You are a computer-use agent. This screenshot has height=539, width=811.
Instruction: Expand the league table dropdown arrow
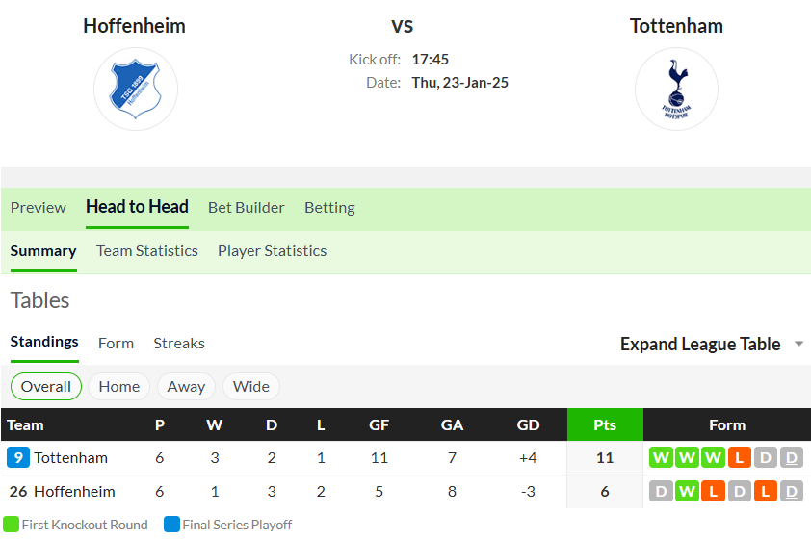(798, 344)
